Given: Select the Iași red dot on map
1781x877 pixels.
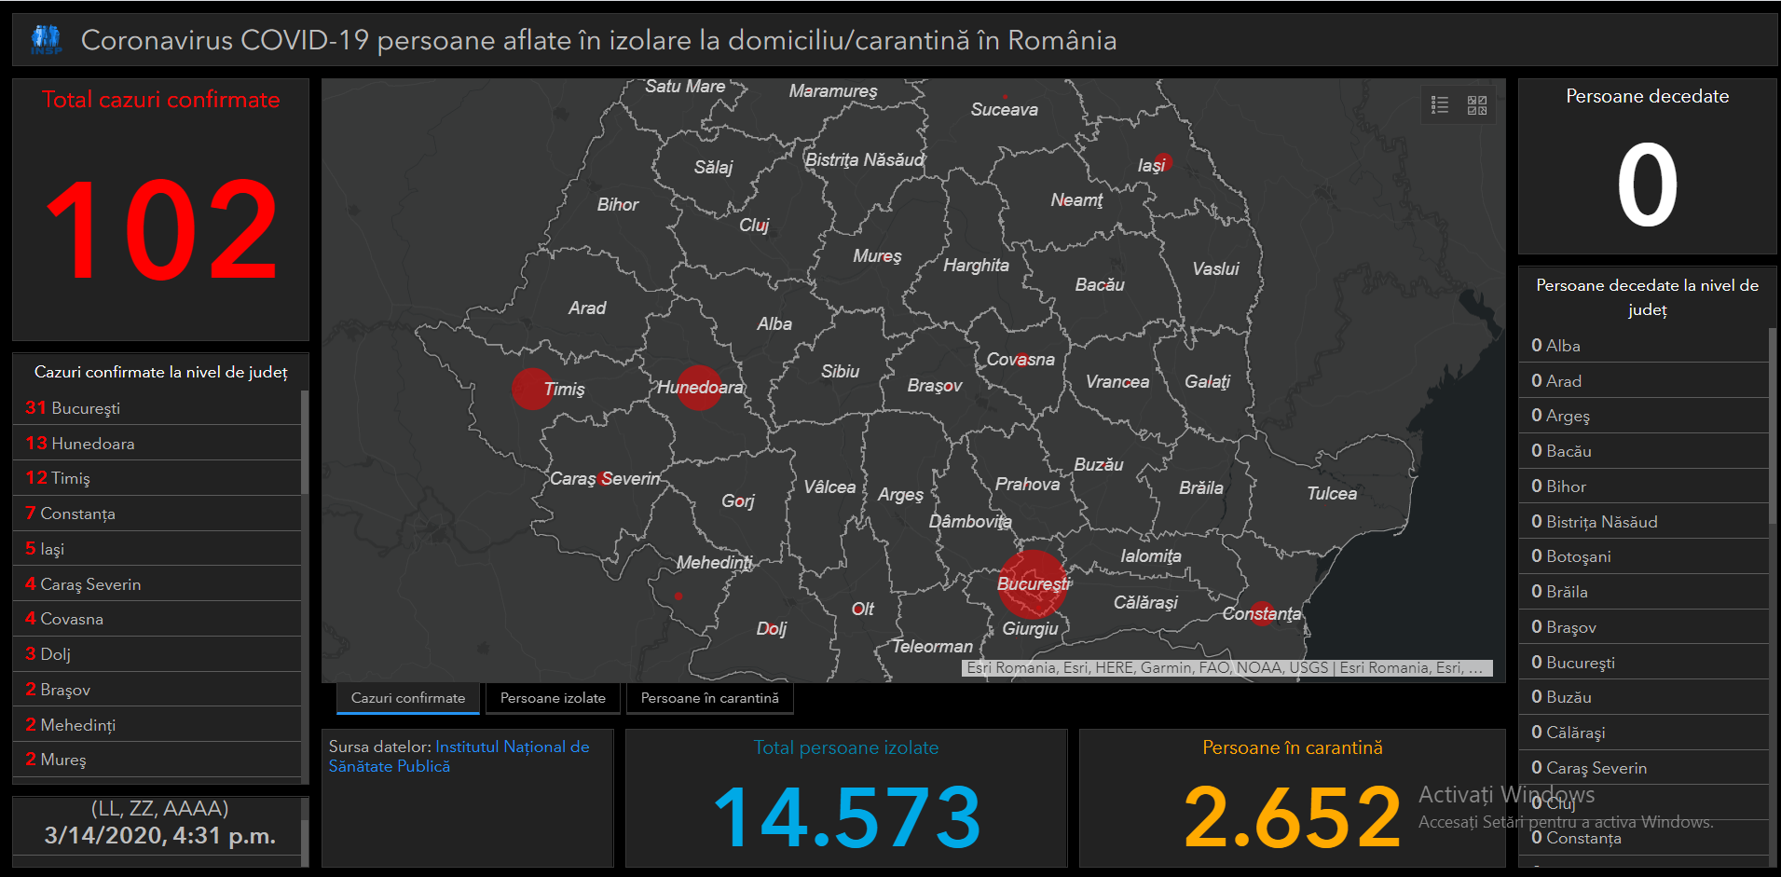Looking at the screenshot, I should [x=1162, y=161].
